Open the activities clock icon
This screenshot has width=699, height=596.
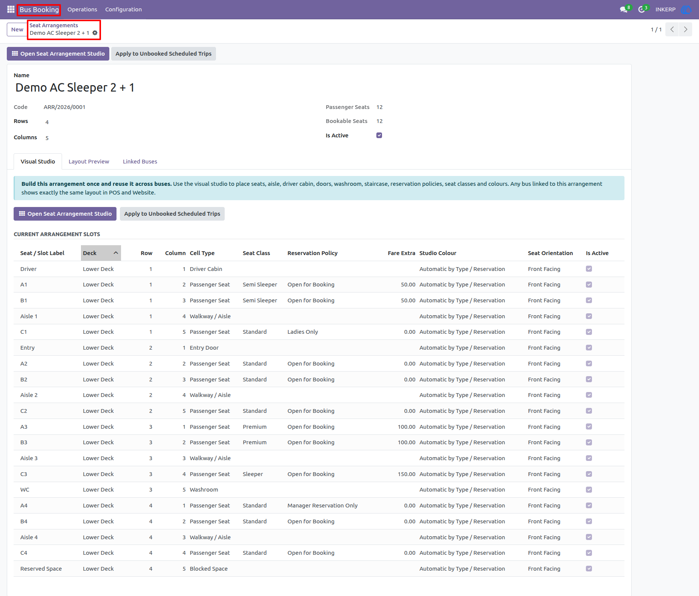click(x=642, y=9)
